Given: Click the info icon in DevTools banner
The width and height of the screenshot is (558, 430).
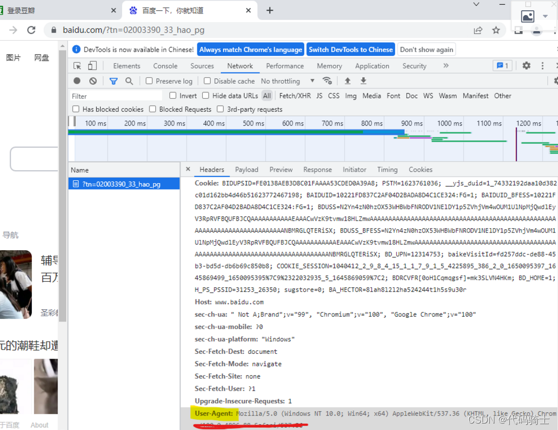Looking at the screenshot, I should (x=76, y=49).
